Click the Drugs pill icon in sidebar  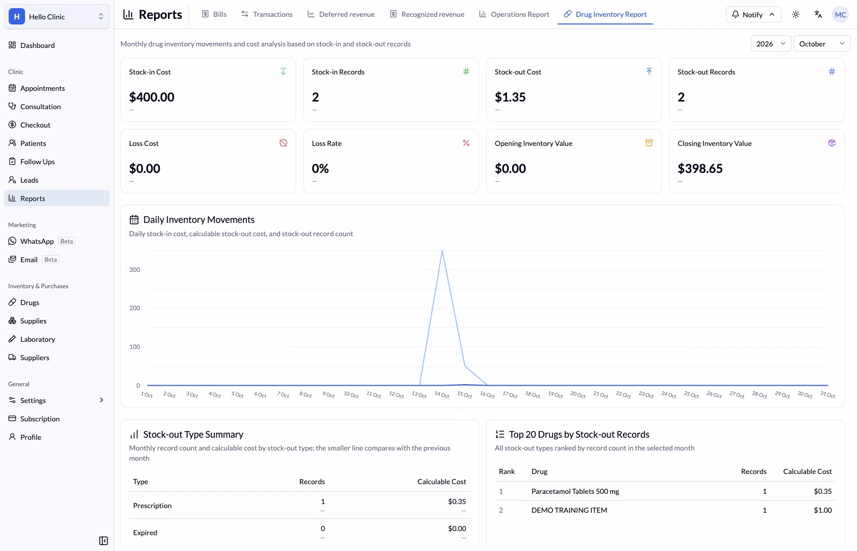coord(12,302)
